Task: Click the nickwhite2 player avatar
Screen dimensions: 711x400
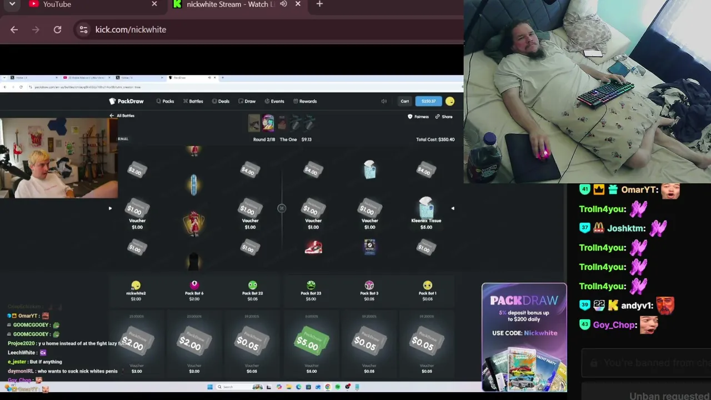Action: click(x=136, y=286)
